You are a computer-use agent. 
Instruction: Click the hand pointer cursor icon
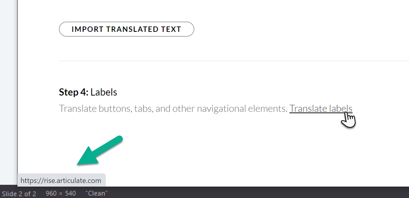[x=349, y=120]
